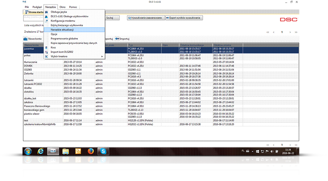
Task: Jump to the last page below the table
Action: [296, 145]
